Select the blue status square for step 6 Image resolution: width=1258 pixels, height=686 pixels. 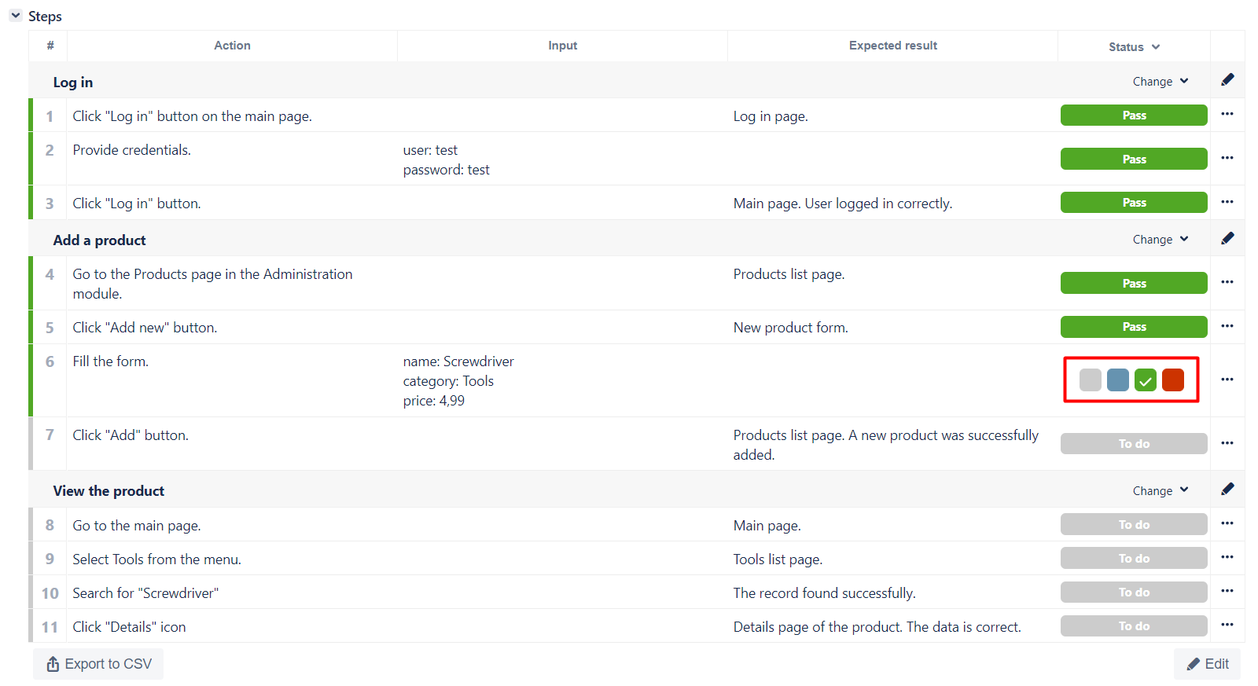(x=1118, y=380)
